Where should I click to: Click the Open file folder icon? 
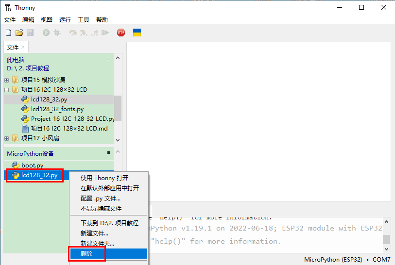click(19, 33)
